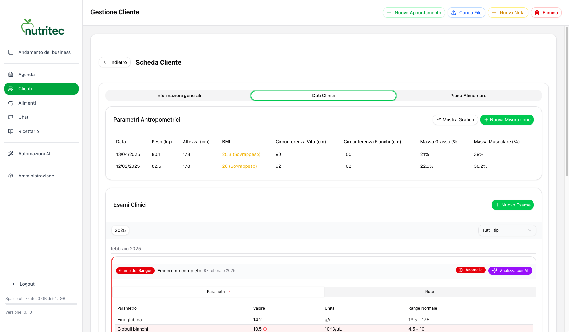Click the gear icon beside Amministrazione
Image resolution: width=569 pixels, height=332 pixels.
point(11,176)
